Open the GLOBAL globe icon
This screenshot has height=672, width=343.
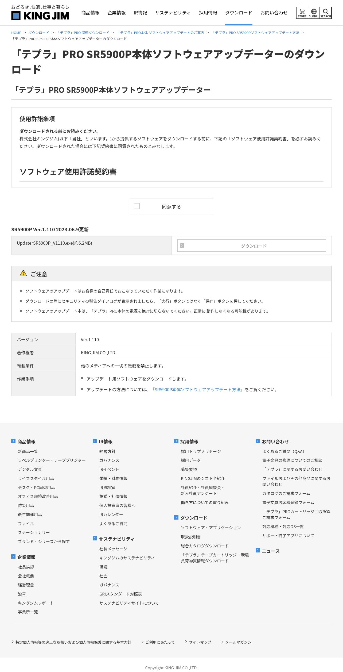coord(314,13)
